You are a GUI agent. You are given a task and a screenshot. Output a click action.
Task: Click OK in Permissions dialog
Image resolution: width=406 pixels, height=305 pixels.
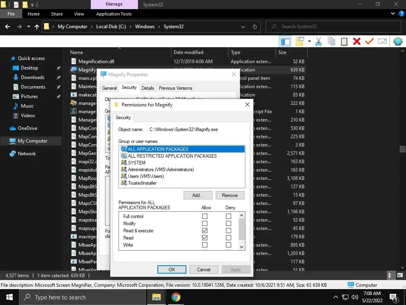[x=172, y=270]
